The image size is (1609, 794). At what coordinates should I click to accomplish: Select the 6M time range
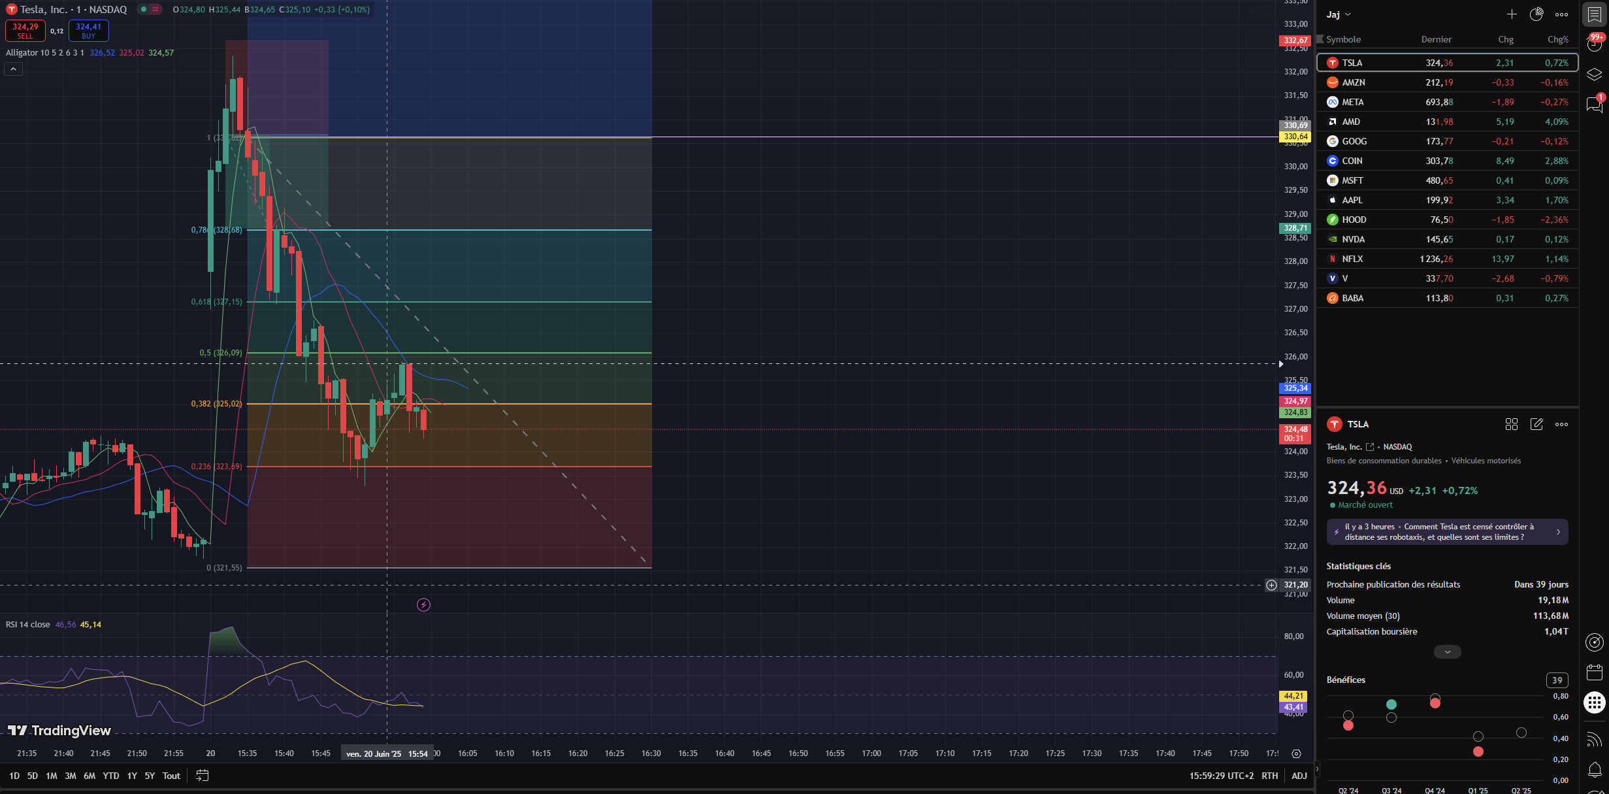pos(89,776)
